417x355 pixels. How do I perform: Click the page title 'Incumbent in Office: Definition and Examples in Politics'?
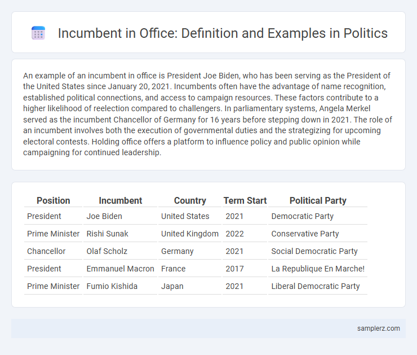click(x=223, y=33)
